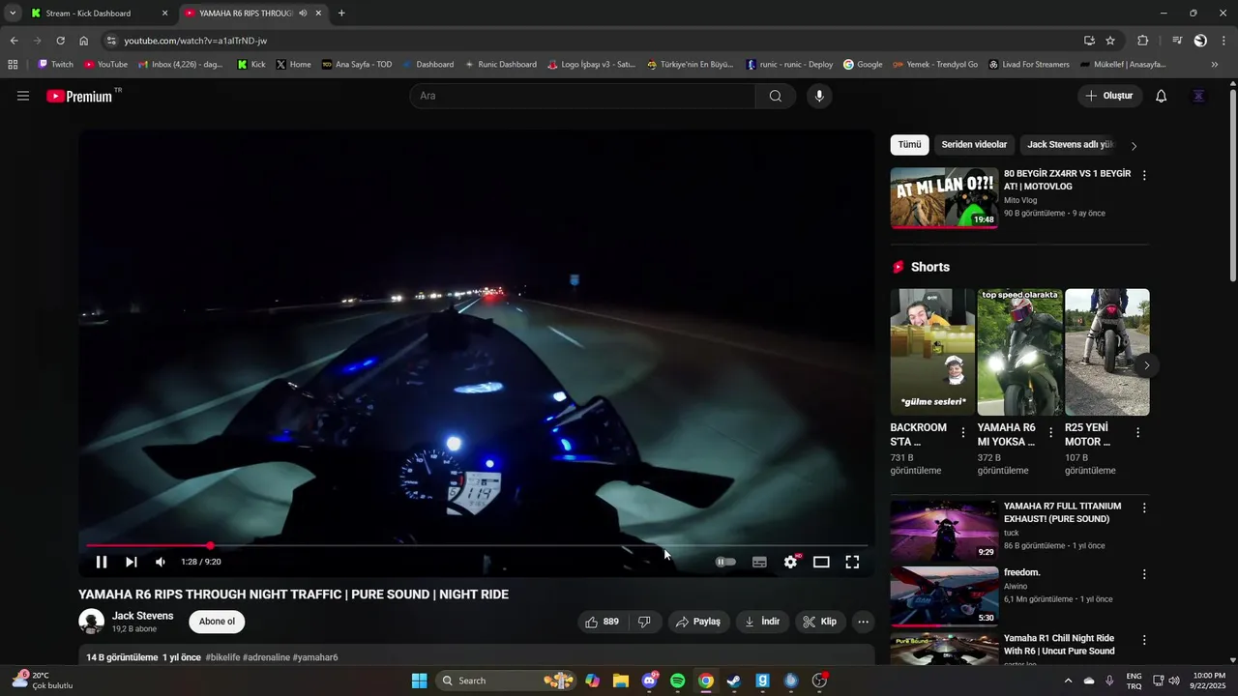Open 80 BEYGİR ZX4RR video thumbnail

coord(944,198)
